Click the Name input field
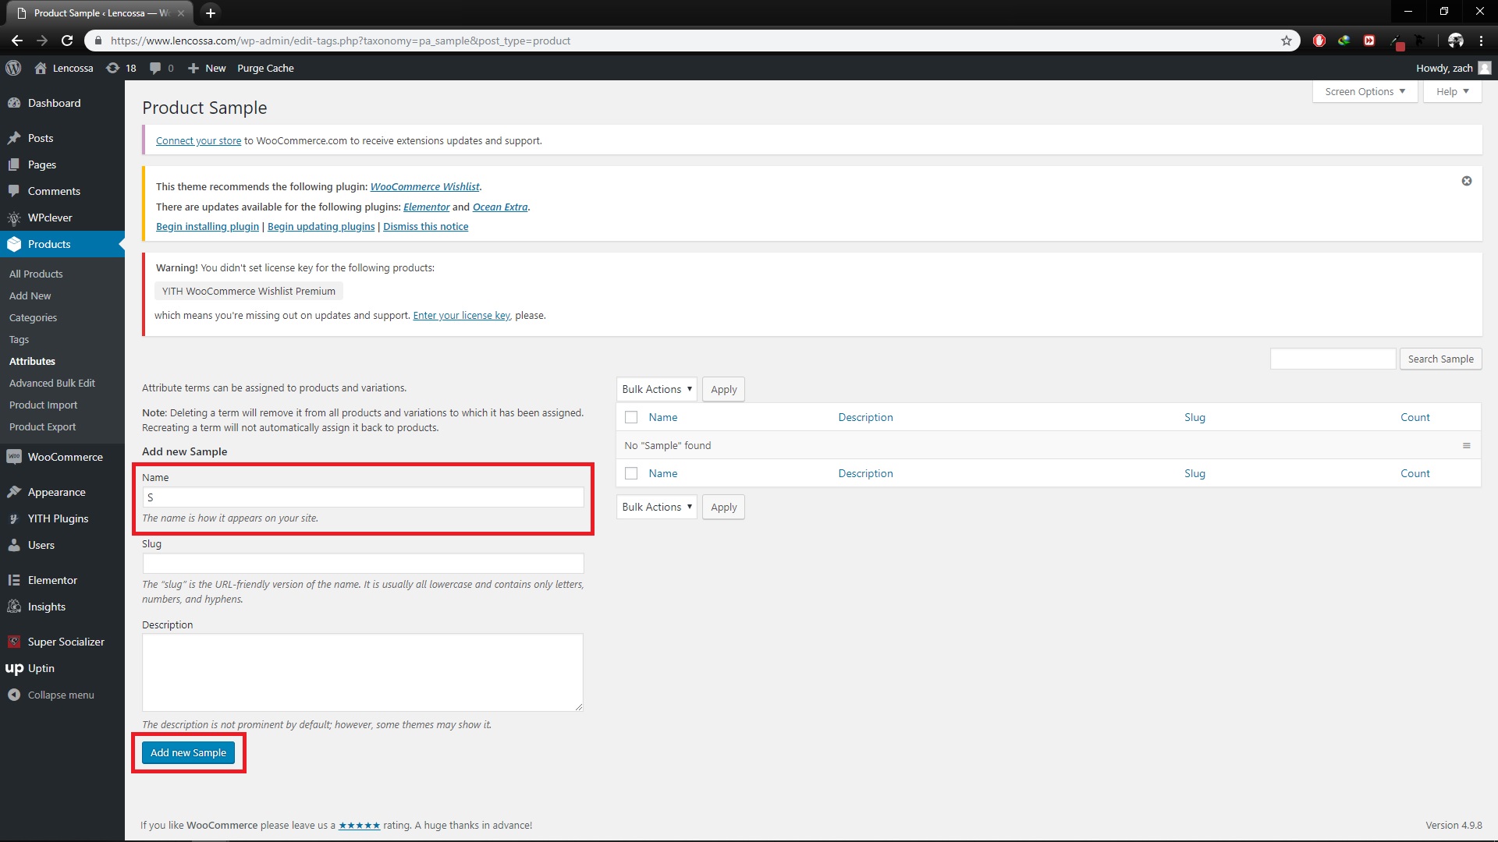The width and height of the screenshot is (1498, 842). (364, 497)
